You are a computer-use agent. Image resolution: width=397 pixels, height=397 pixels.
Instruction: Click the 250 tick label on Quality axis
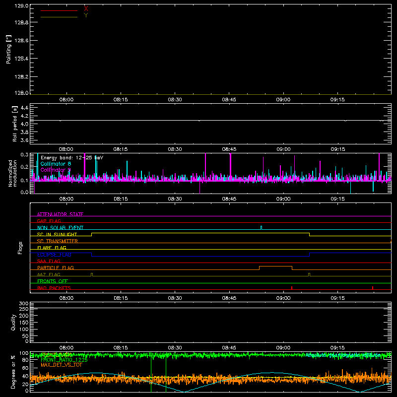[23, 309]
